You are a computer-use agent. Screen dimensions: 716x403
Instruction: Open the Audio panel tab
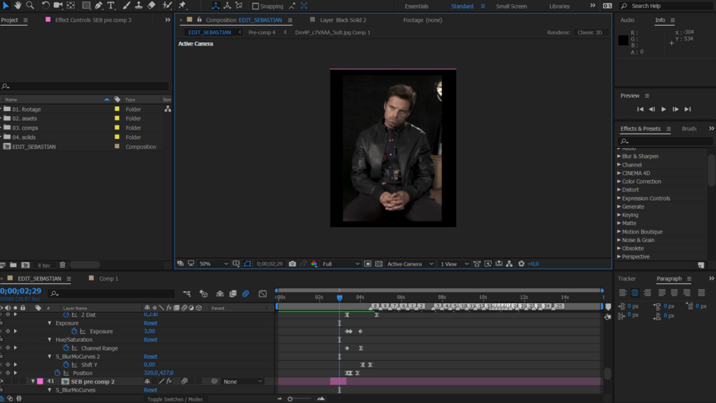[x=628, y=20]
